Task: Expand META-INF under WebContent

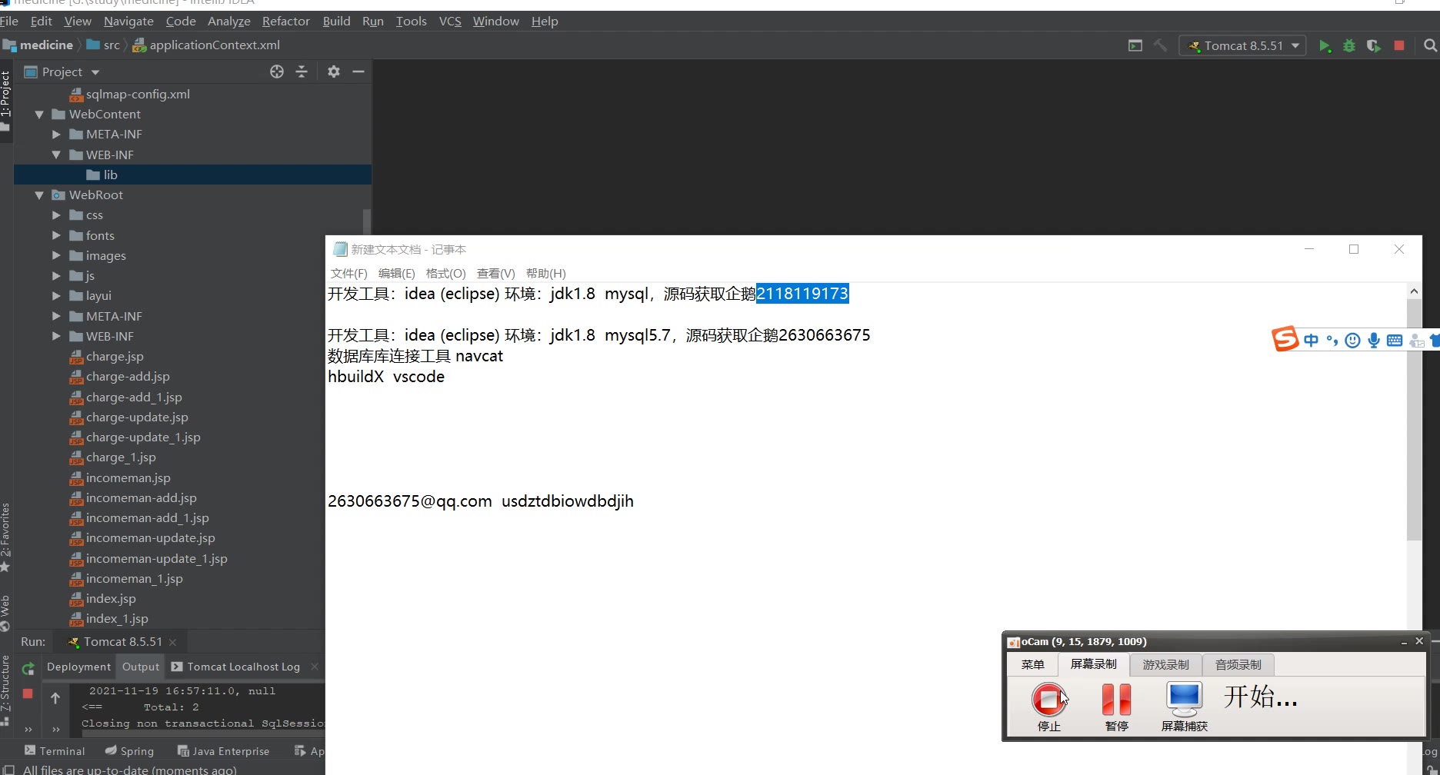Action: point(56,135)
